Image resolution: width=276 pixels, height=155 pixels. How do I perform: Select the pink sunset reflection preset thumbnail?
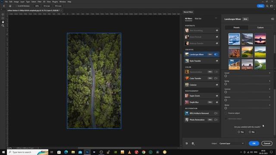260,39
